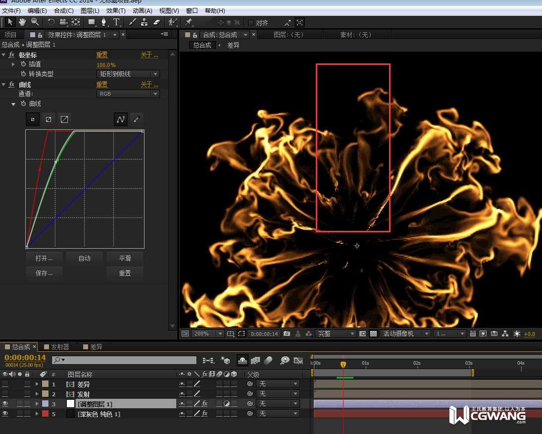
Task: Select the Eraser tool
Action: [157, 22]
